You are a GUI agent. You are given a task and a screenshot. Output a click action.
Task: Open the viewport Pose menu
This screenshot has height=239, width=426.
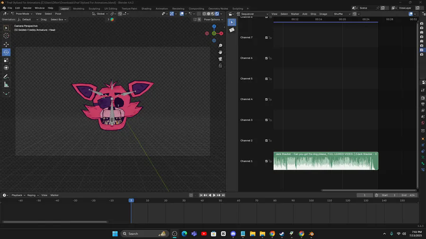point(58,14)
